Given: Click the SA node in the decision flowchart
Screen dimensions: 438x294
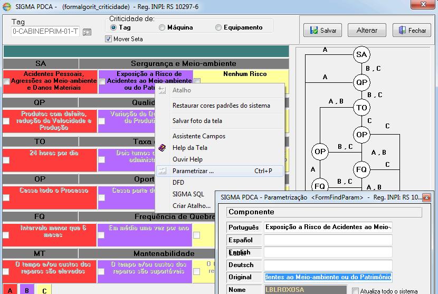Looking at the screenshot, I should 361,54.
